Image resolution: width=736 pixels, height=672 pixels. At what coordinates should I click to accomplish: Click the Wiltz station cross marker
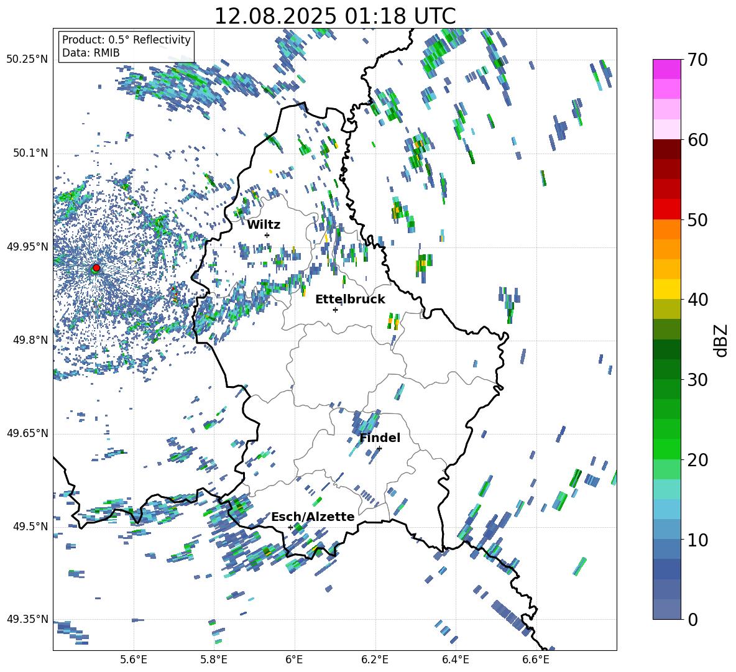coord(267,235)
